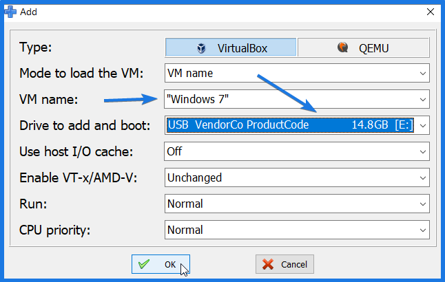Click the green checkmark icon on OK

coord(144,264)
